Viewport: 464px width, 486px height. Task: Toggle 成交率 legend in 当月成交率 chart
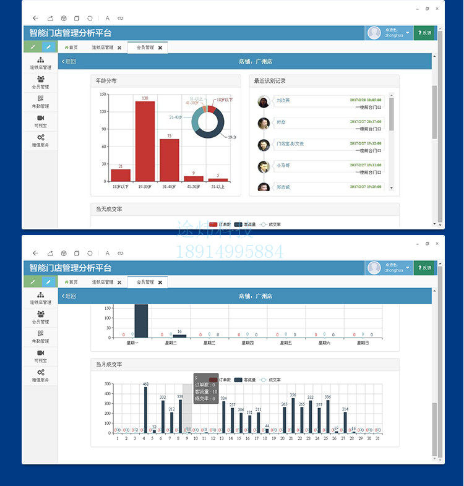(x=270, y=380)
